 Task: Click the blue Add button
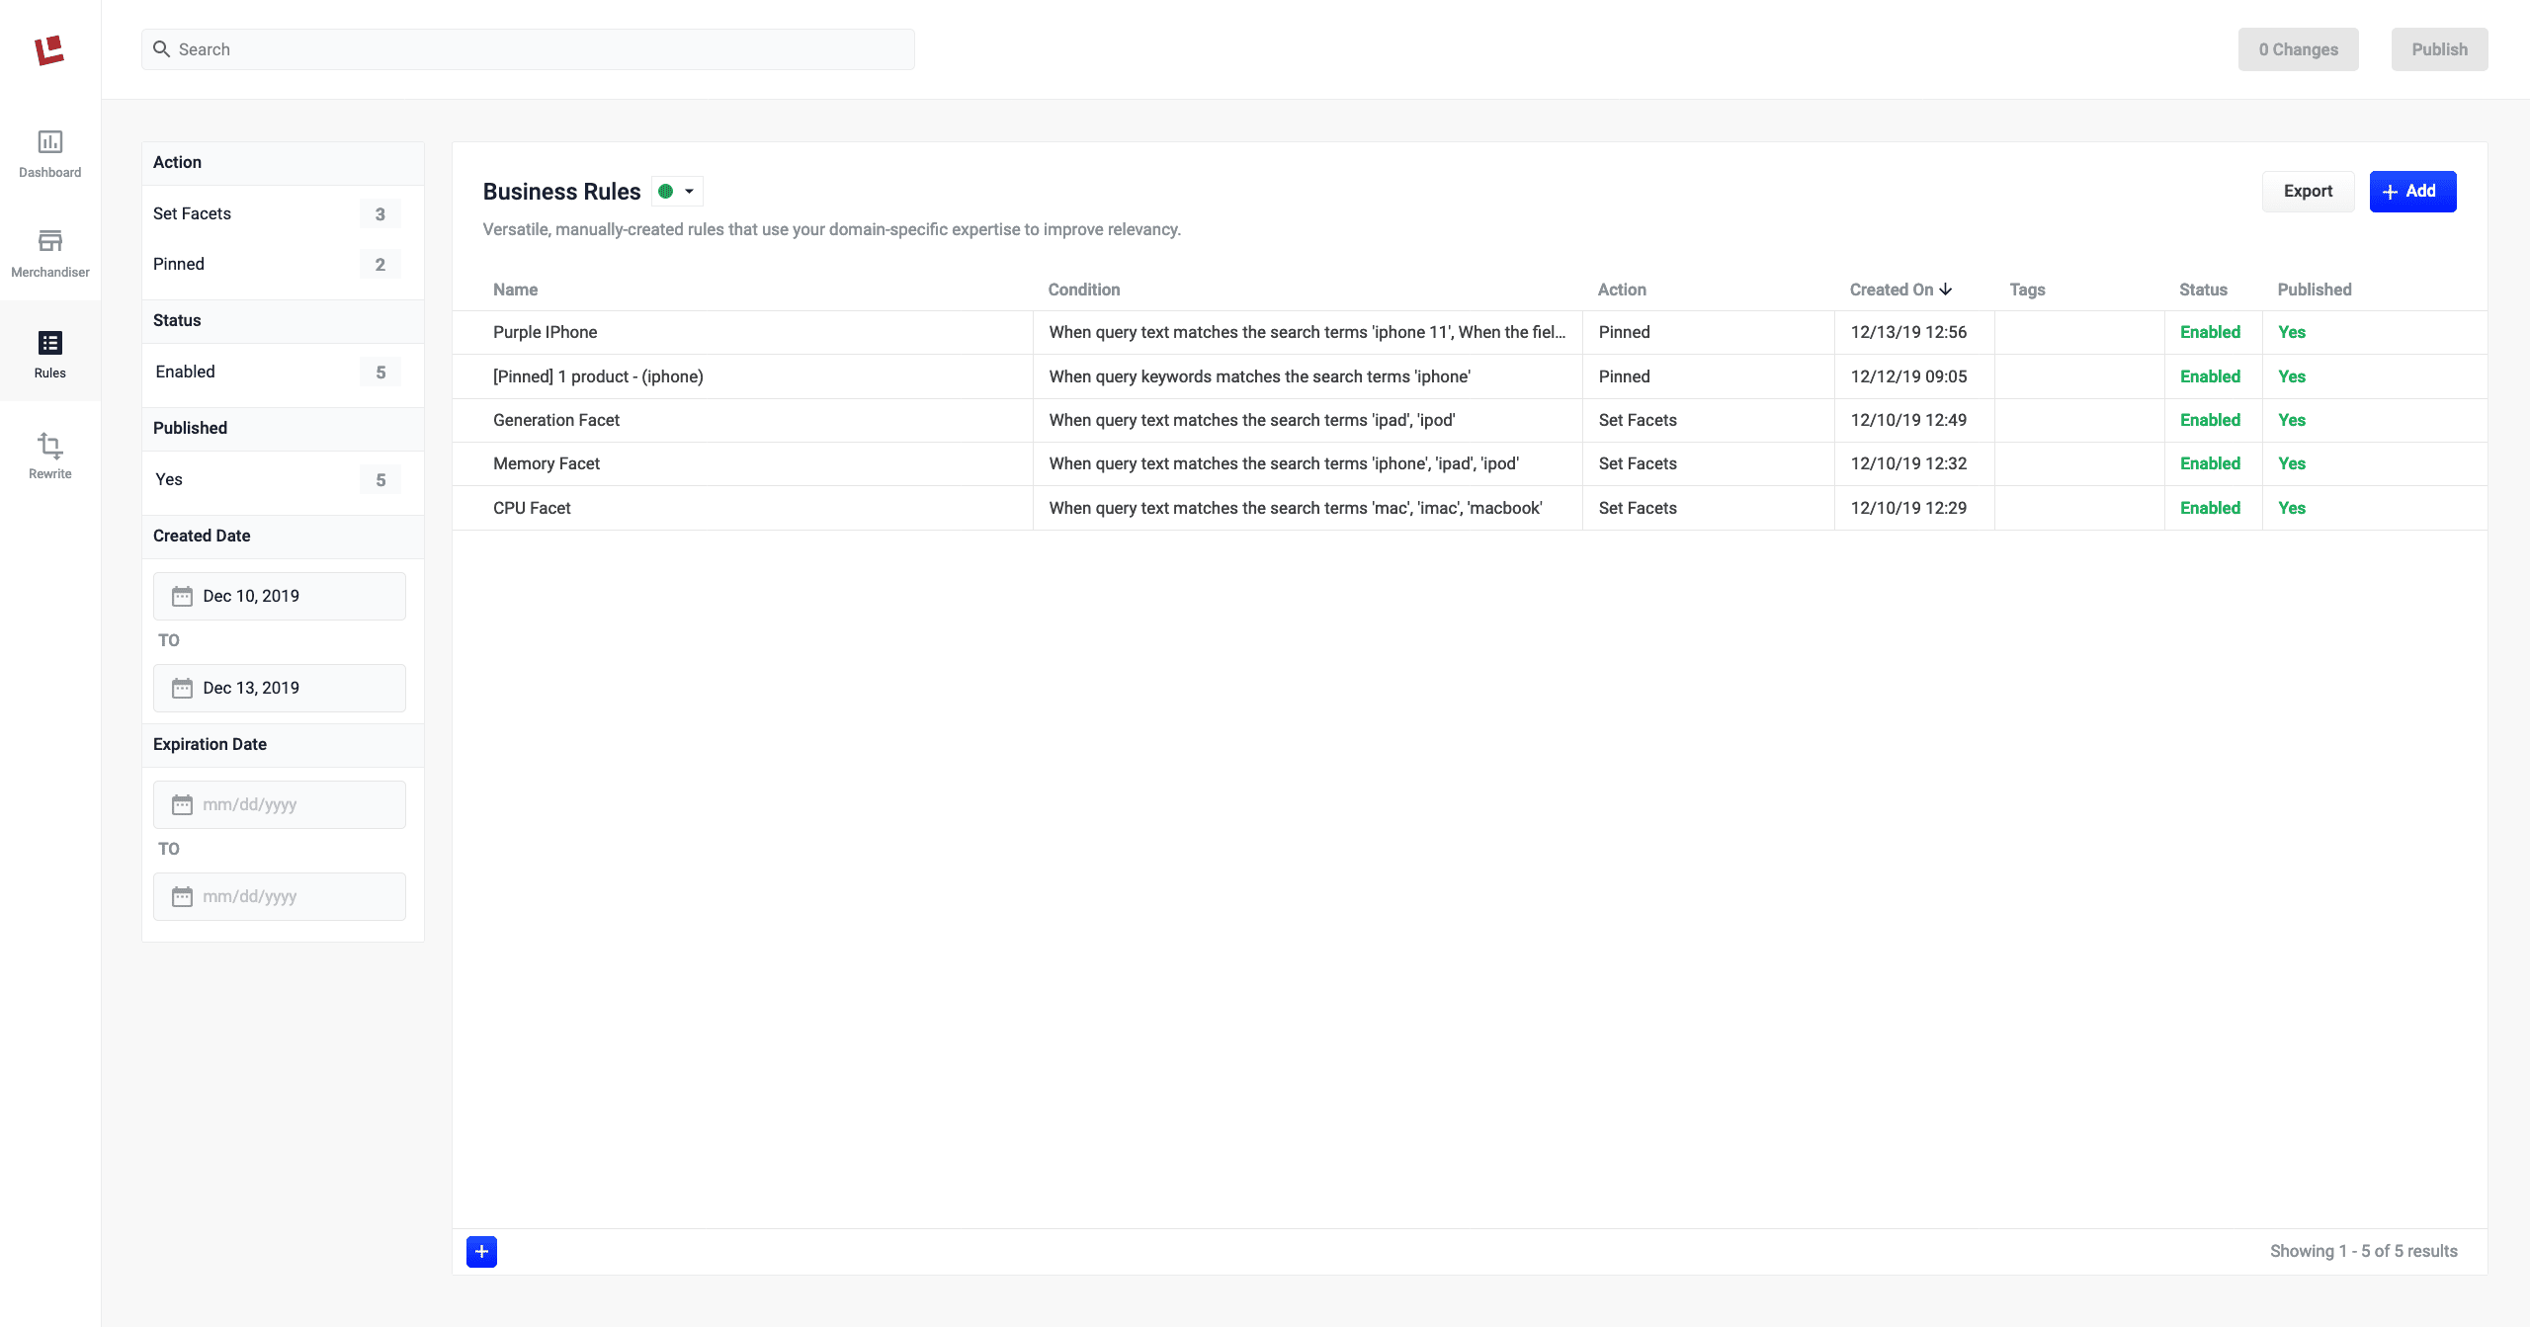click(2411, 192)
